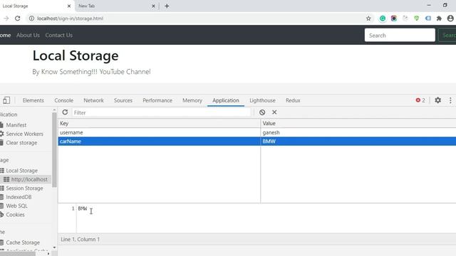Show the 2 errors indicator
This screenshot has height=256, width=456.
(x=420, y=100)
